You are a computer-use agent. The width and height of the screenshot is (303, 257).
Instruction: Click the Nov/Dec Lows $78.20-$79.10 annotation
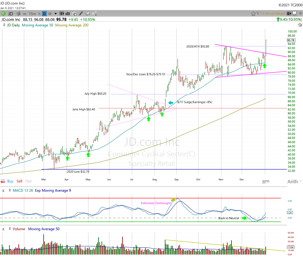click(146, 74)
